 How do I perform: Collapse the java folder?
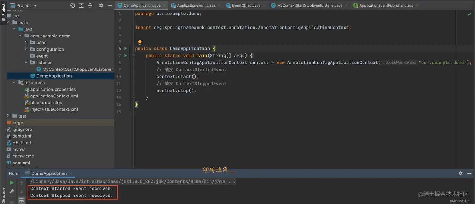tap(14, 29)
